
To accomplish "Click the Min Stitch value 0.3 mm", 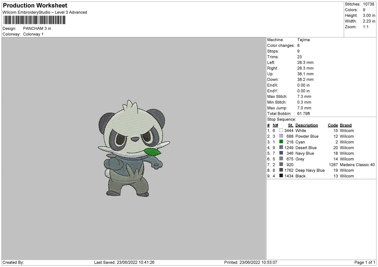I will 305,102.
